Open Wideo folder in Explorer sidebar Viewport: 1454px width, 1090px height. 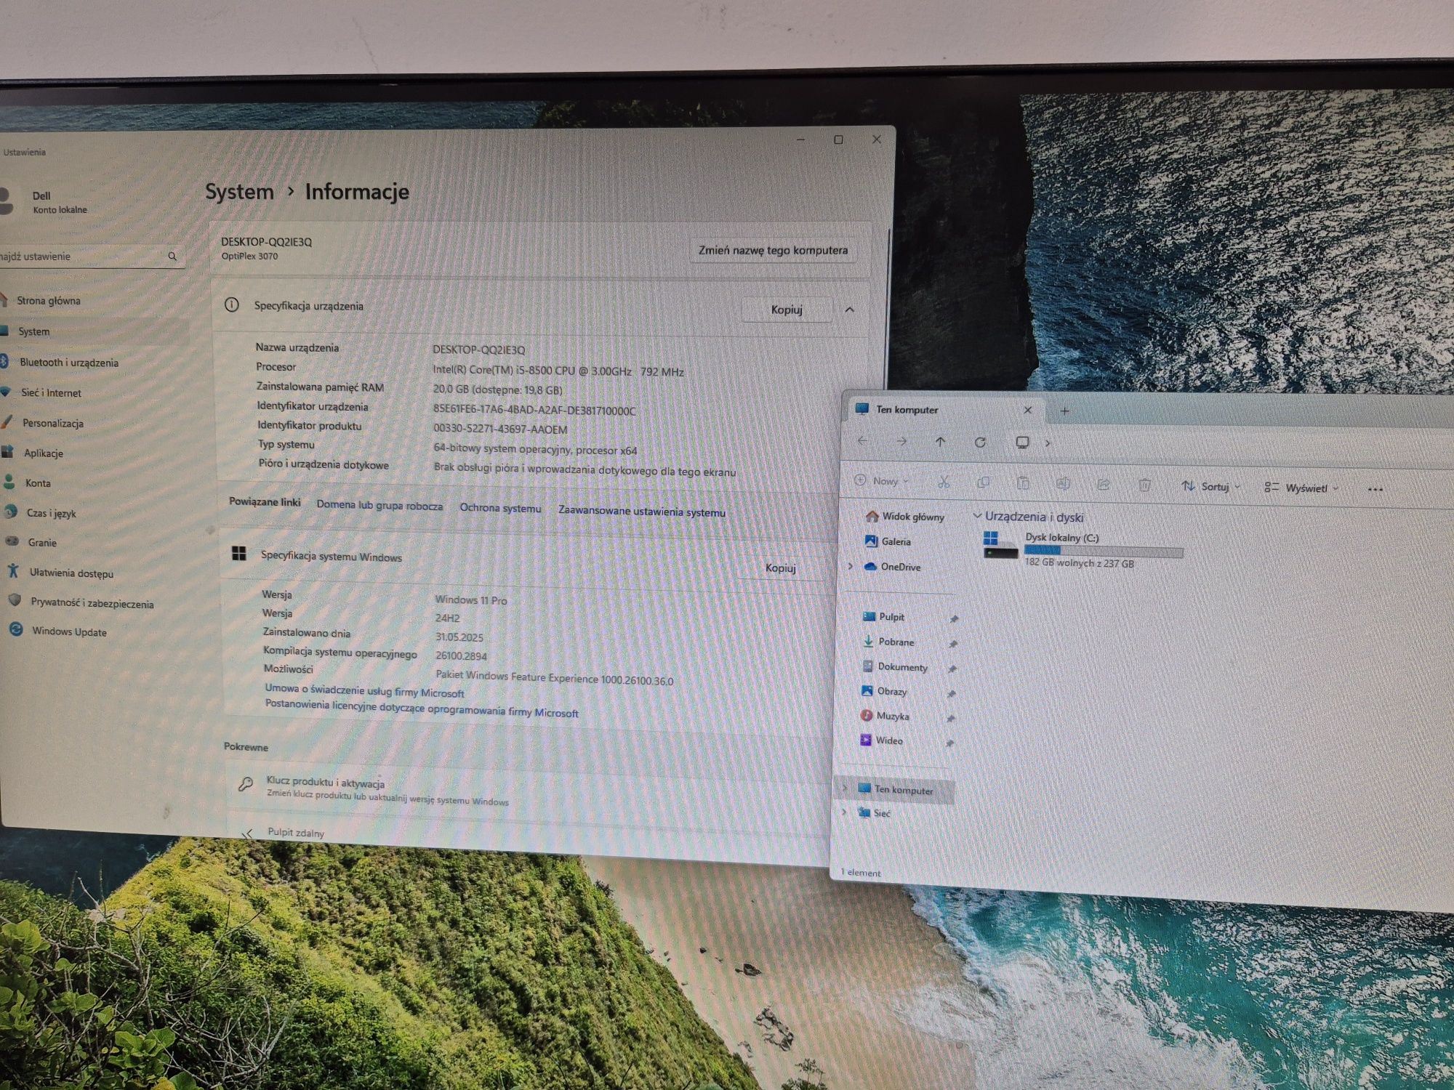(881, 740)
